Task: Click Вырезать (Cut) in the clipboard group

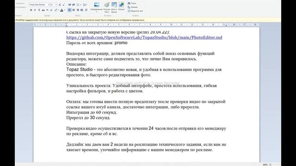Action: point(20,3)
